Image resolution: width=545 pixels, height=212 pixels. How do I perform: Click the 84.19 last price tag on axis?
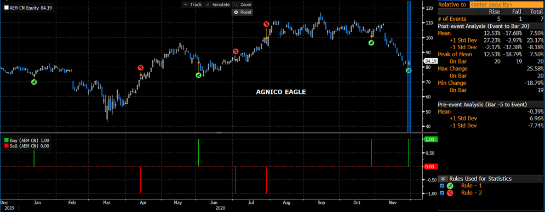click(431, 61)
